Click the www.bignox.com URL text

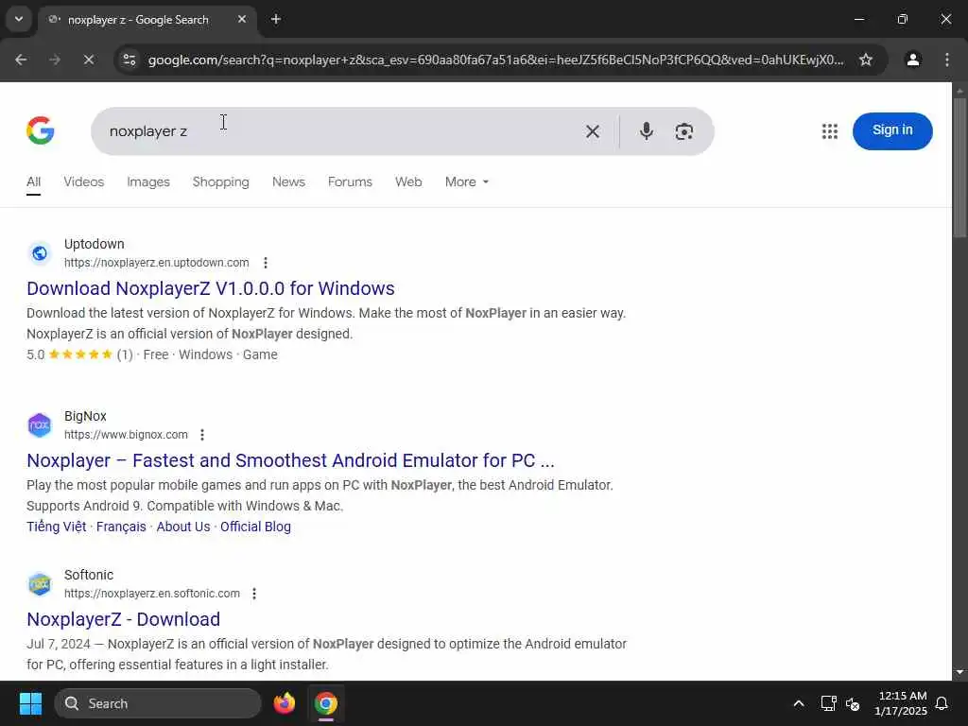pos(126,435)
